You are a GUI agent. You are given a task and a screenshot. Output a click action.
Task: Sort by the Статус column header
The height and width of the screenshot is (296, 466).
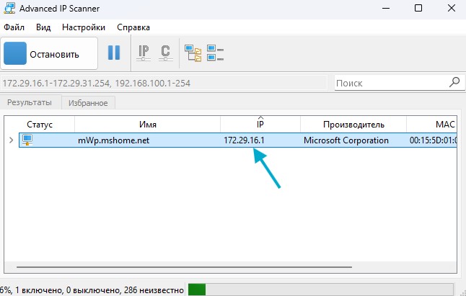[40, 125]
